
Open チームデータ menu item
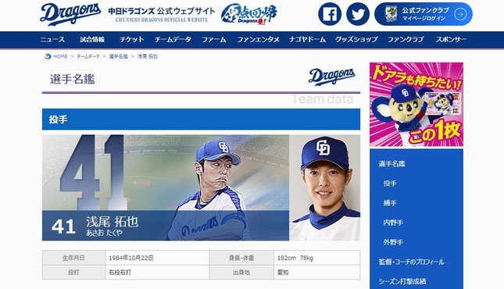[x=173, y=40]
